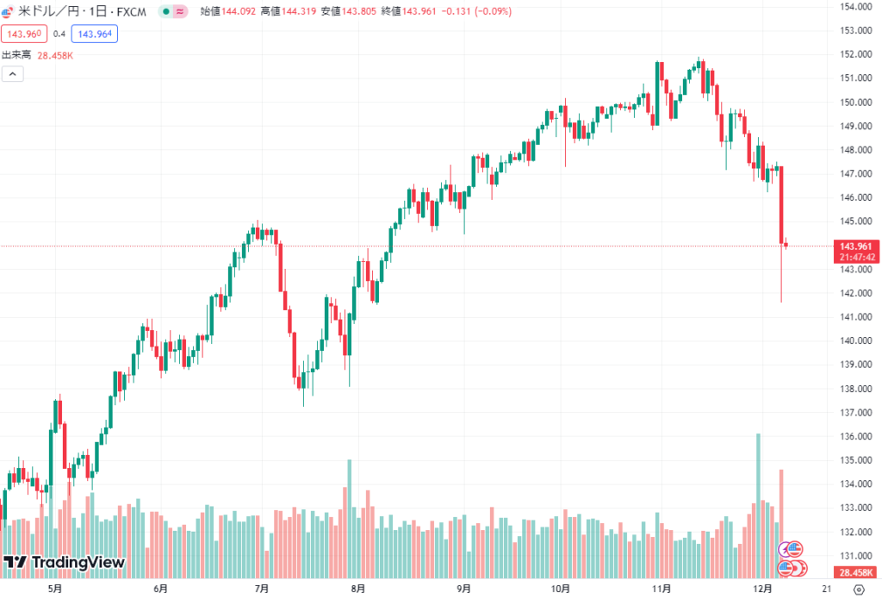Click the upper US flag economic event marker
This screenshot has width=882, height=599.
pos(795,548)
